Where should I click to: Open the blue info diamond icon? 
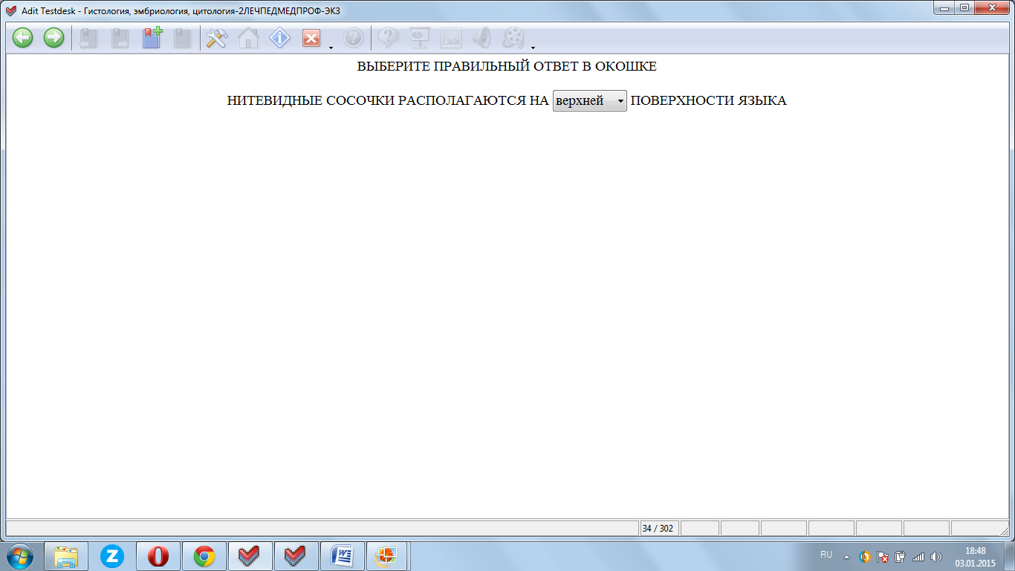coord(279,38)
